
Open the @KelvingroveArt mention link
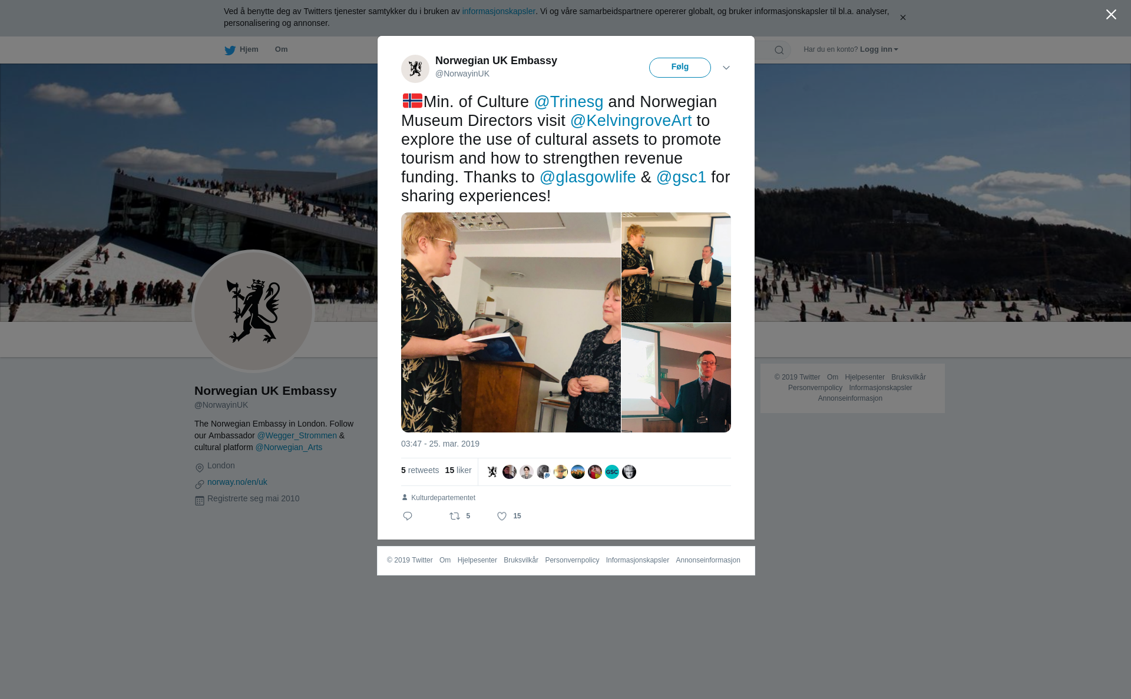[x=631, y=121]
